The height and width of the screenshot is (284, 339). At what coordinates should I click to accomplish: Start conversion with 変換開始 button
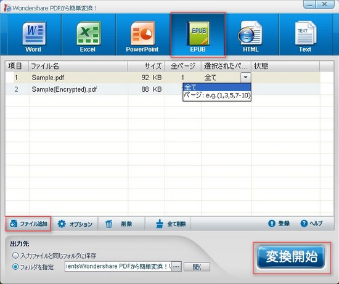[292, 258]
